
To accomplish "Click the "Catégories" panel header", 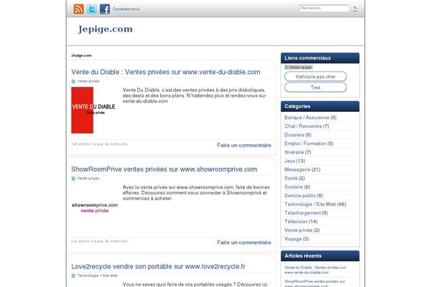I will tap(320, 106).
